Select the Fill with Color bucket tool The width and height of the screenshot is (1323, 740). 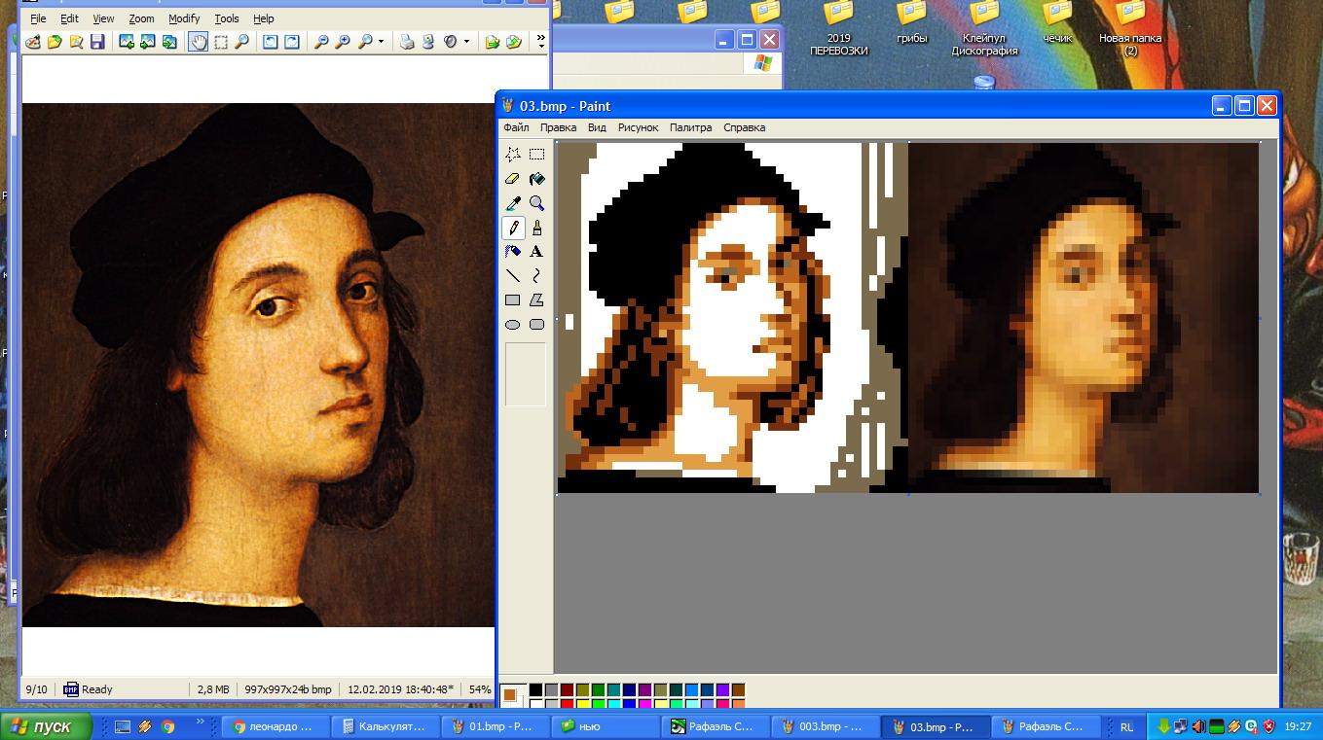click(x=536, y=179)
